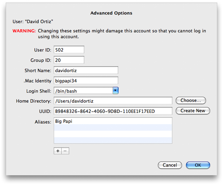This screenshot has width=223, height=185.
Task: Confirm changes with OK button
Action: (x=198, y=165)
